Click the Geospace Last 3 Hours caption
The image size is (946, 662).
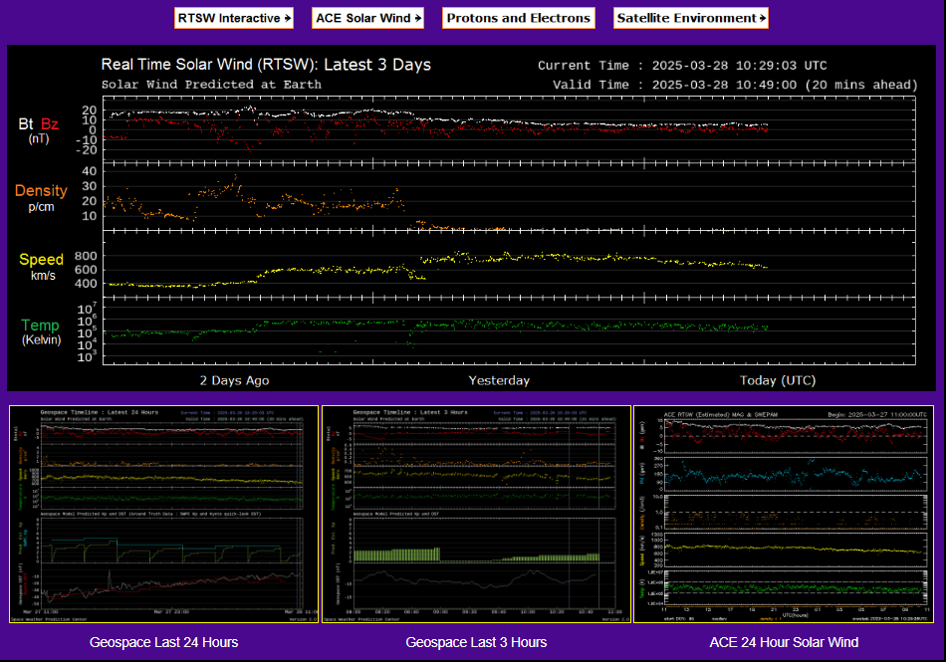click(476, 643)
